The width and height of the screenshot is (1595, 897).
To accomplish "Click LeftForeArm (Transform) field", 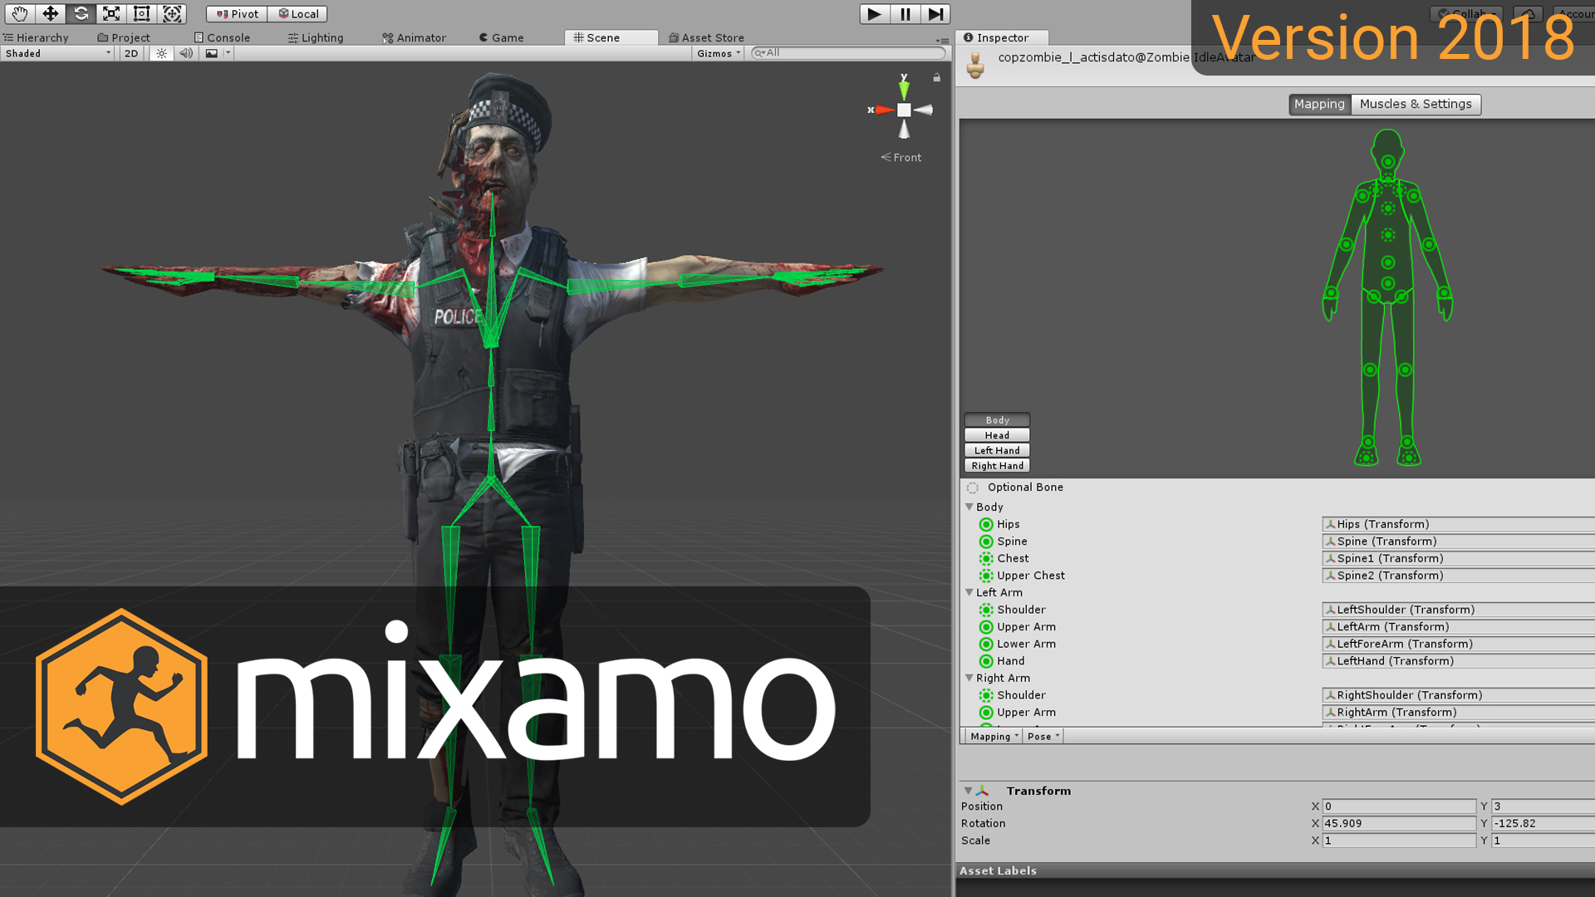I will pos(1458,644).
